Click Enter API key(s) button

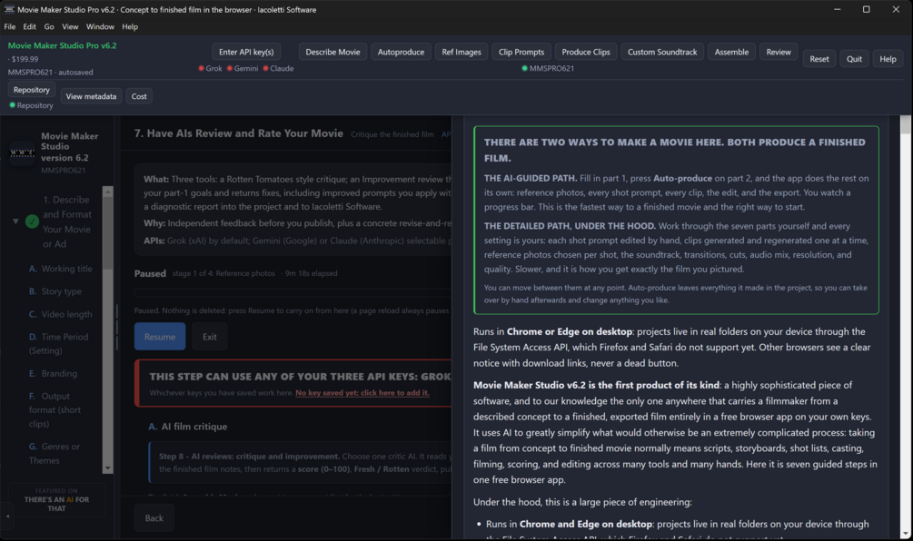[x=246, y=52]
